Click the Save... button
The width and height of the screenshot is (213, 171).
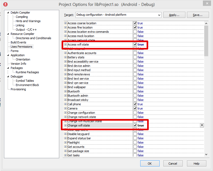pos(198,15)
